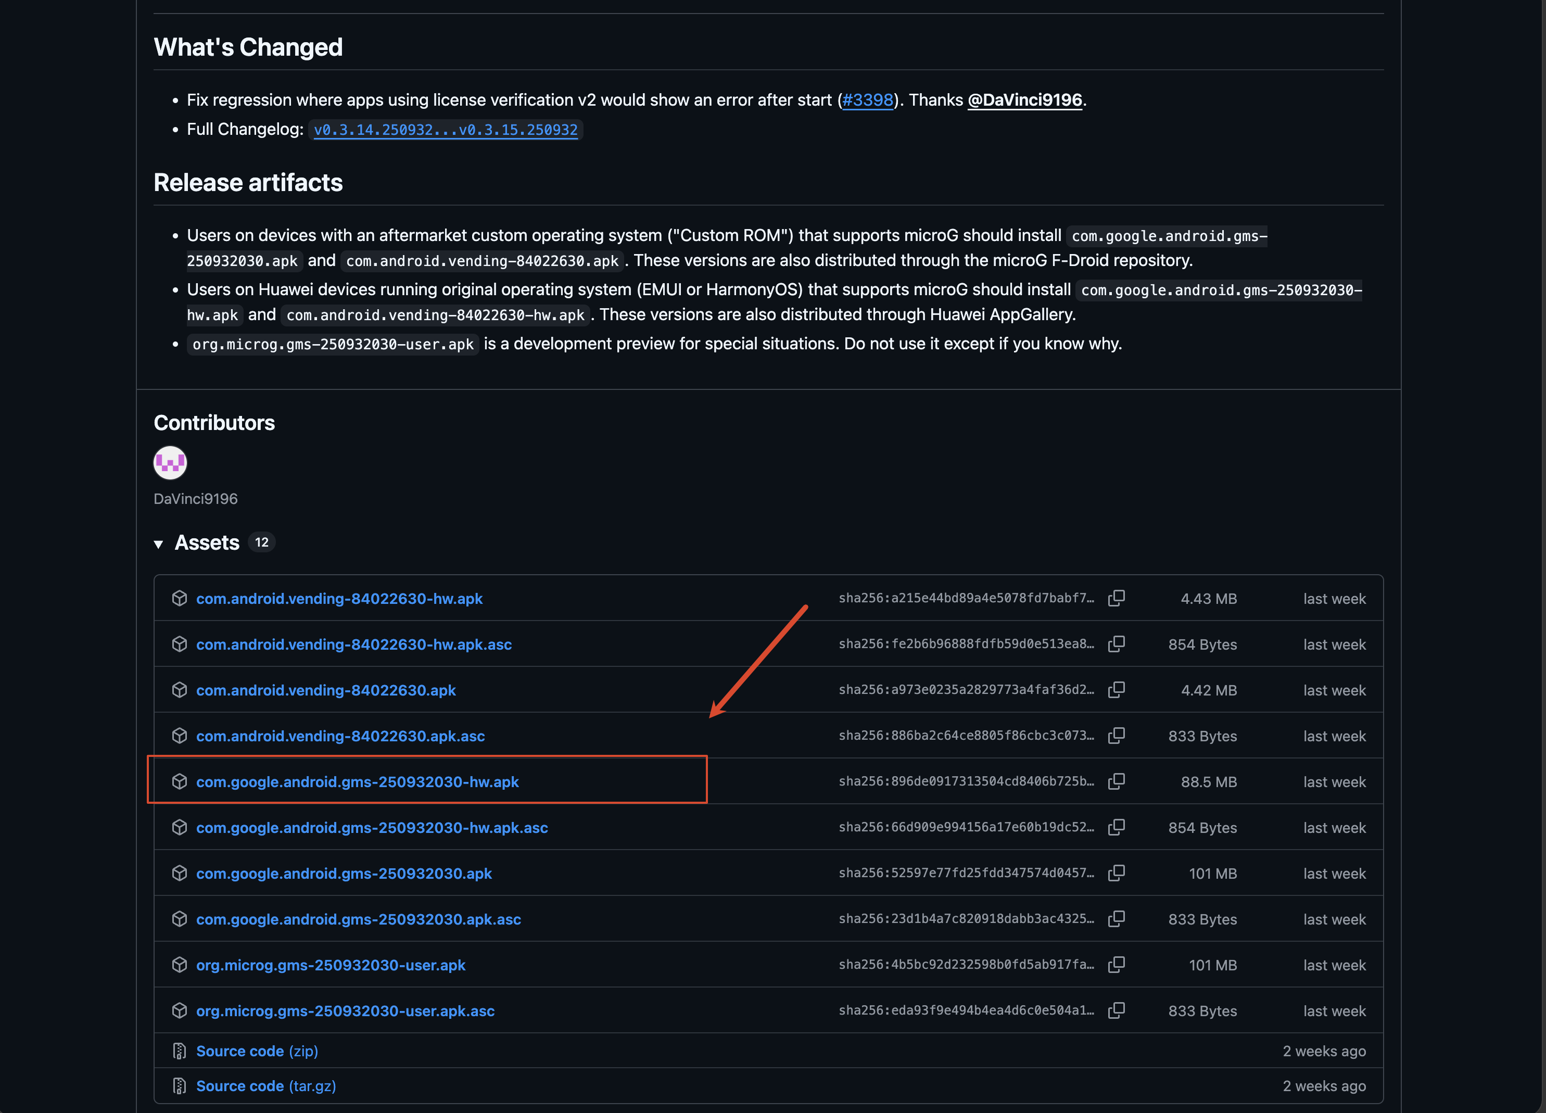Click sha256:eda93f9e494b4ea4d6c0e504a1… hash text
Viewport: 1546px width, 1113px height.
[x=966, y=1010]
